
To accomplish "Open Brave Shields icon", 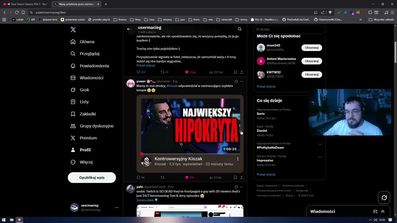I will pyautogui.click(x=330, y=12).
